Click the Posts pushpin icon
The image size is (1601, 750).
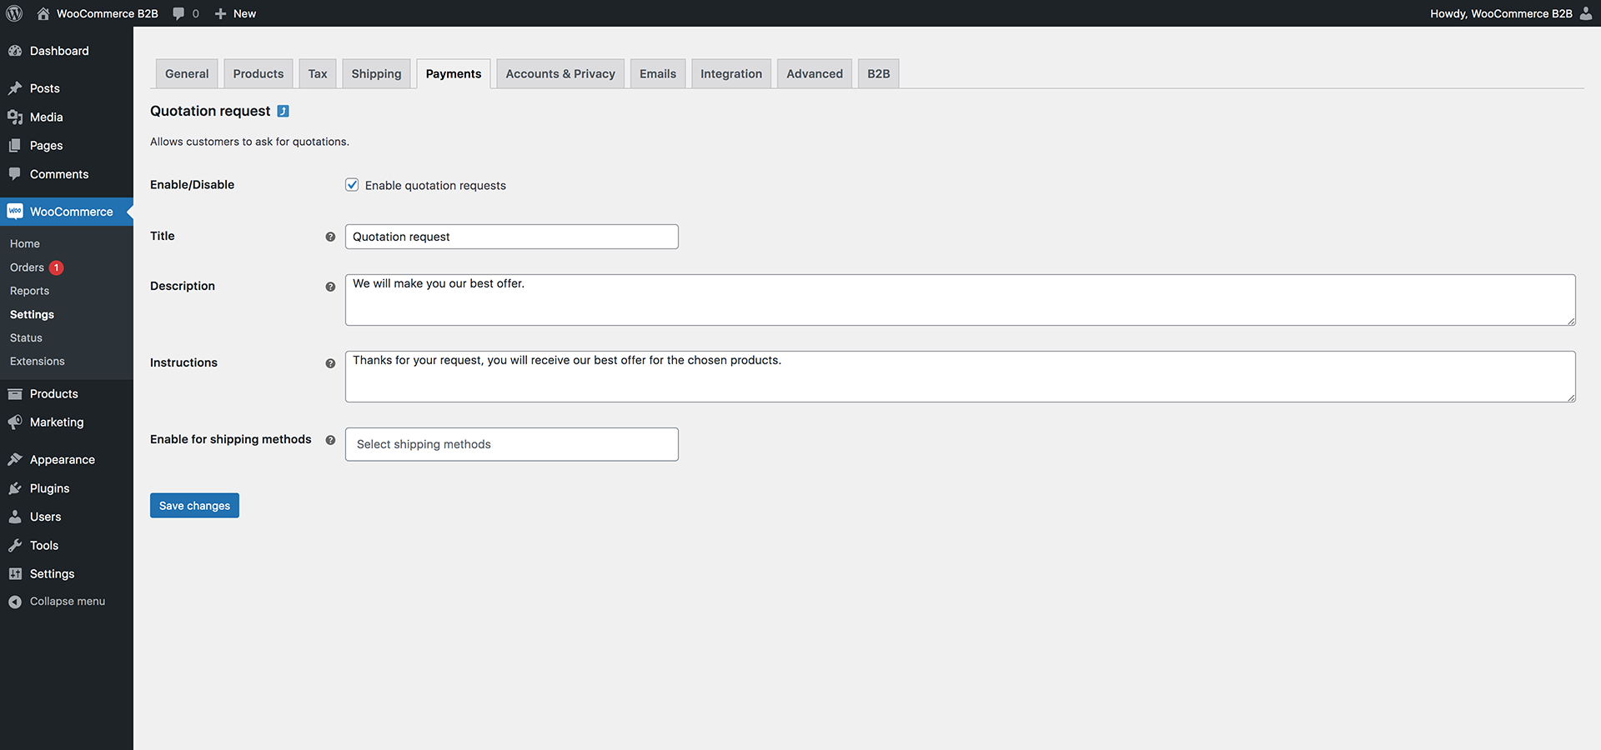(x=15, y=88)
